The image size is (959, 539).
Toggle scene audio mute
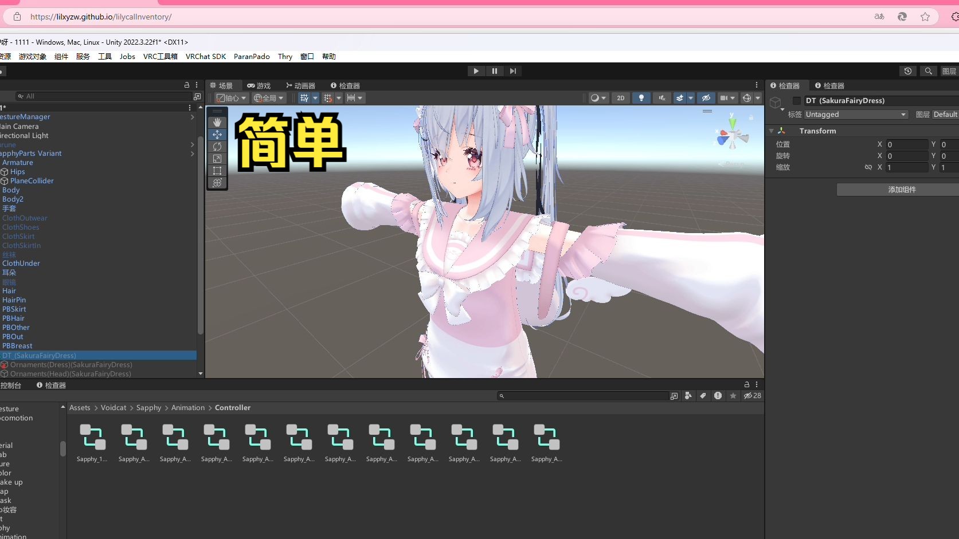point(662,98)
